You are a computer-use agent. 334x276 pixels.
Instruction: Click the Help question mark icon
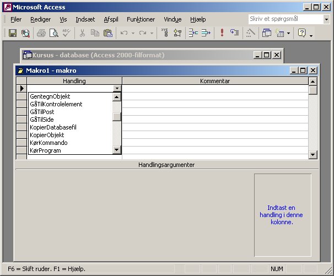tap(301, 33)
